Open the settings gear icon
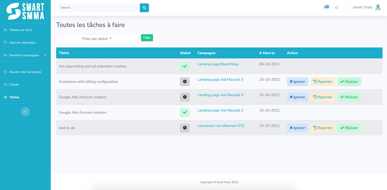The height and width of the screenshot is (190, 387). (337, 8)
